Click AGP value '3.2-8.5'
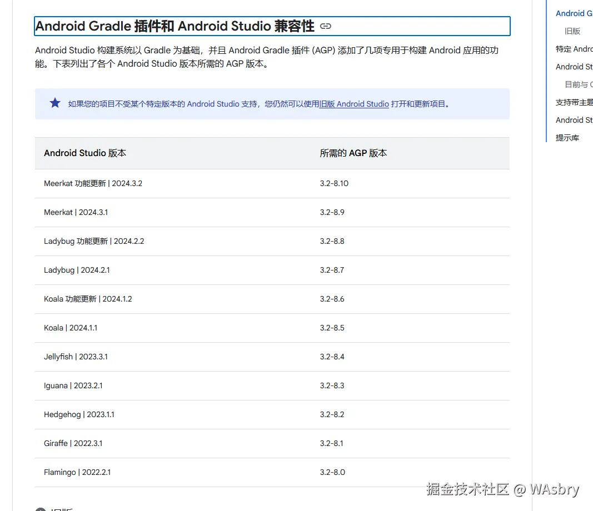Viewport: 593px width, 511px height. coord(332,328)
